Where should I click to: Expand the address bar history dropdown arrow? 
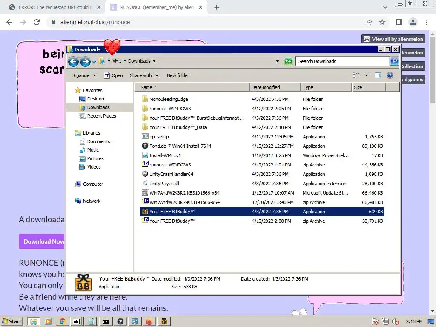[x=278, y=61]
